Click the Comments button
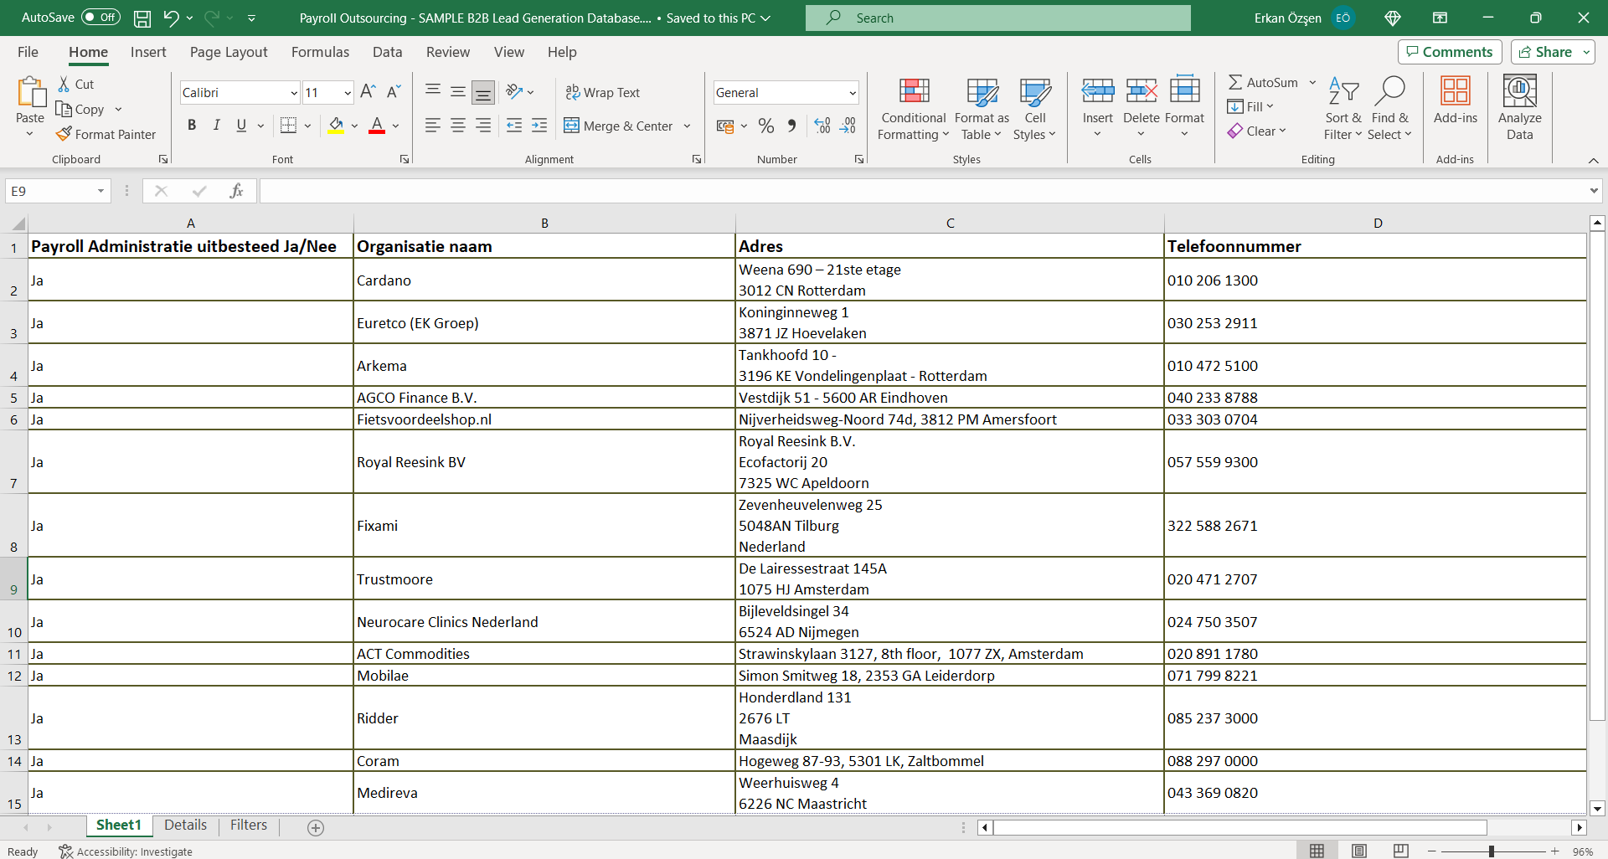The height and width of the screenshot is (859, 1608). (x=1449, y=52)
